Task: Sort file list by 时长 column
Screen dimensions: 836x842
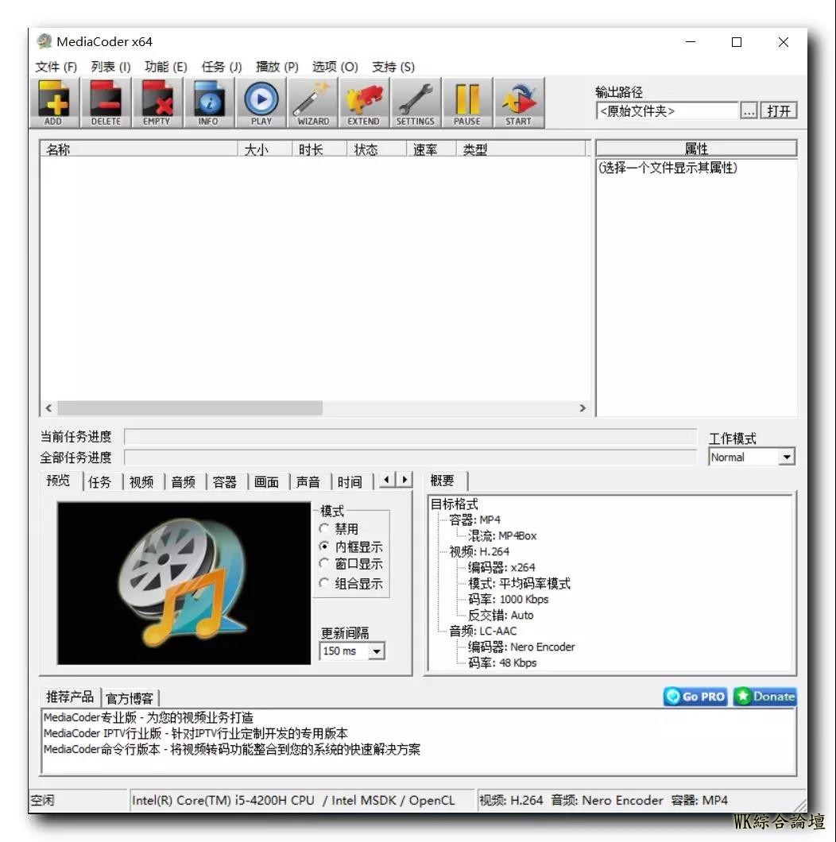Action: click(x=319, y=149)
